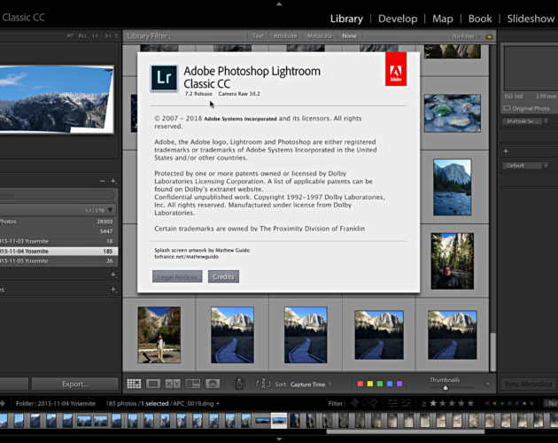Click the first filmstrip filter lines icon
Image resolution: width=558 pixels, height=443 pixels.
tap(392, 403)
